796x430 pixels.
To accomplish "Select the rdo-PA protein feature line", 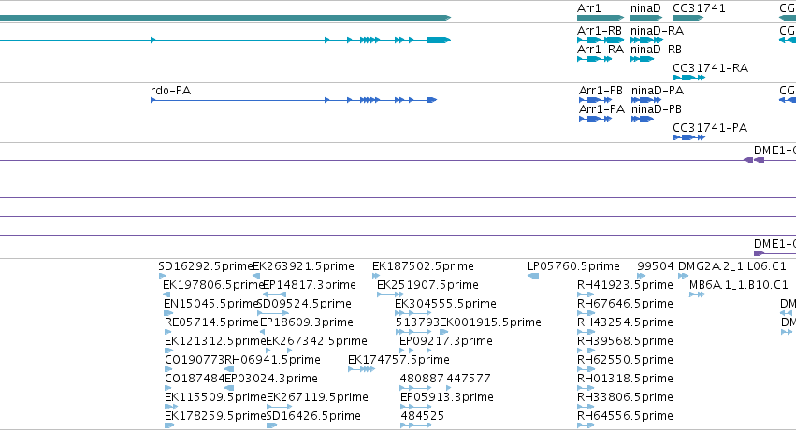I will pos(294,100).
